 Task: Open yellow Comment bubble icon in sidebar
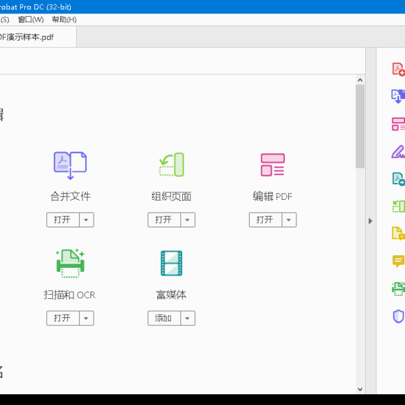[x=398, y=261]
